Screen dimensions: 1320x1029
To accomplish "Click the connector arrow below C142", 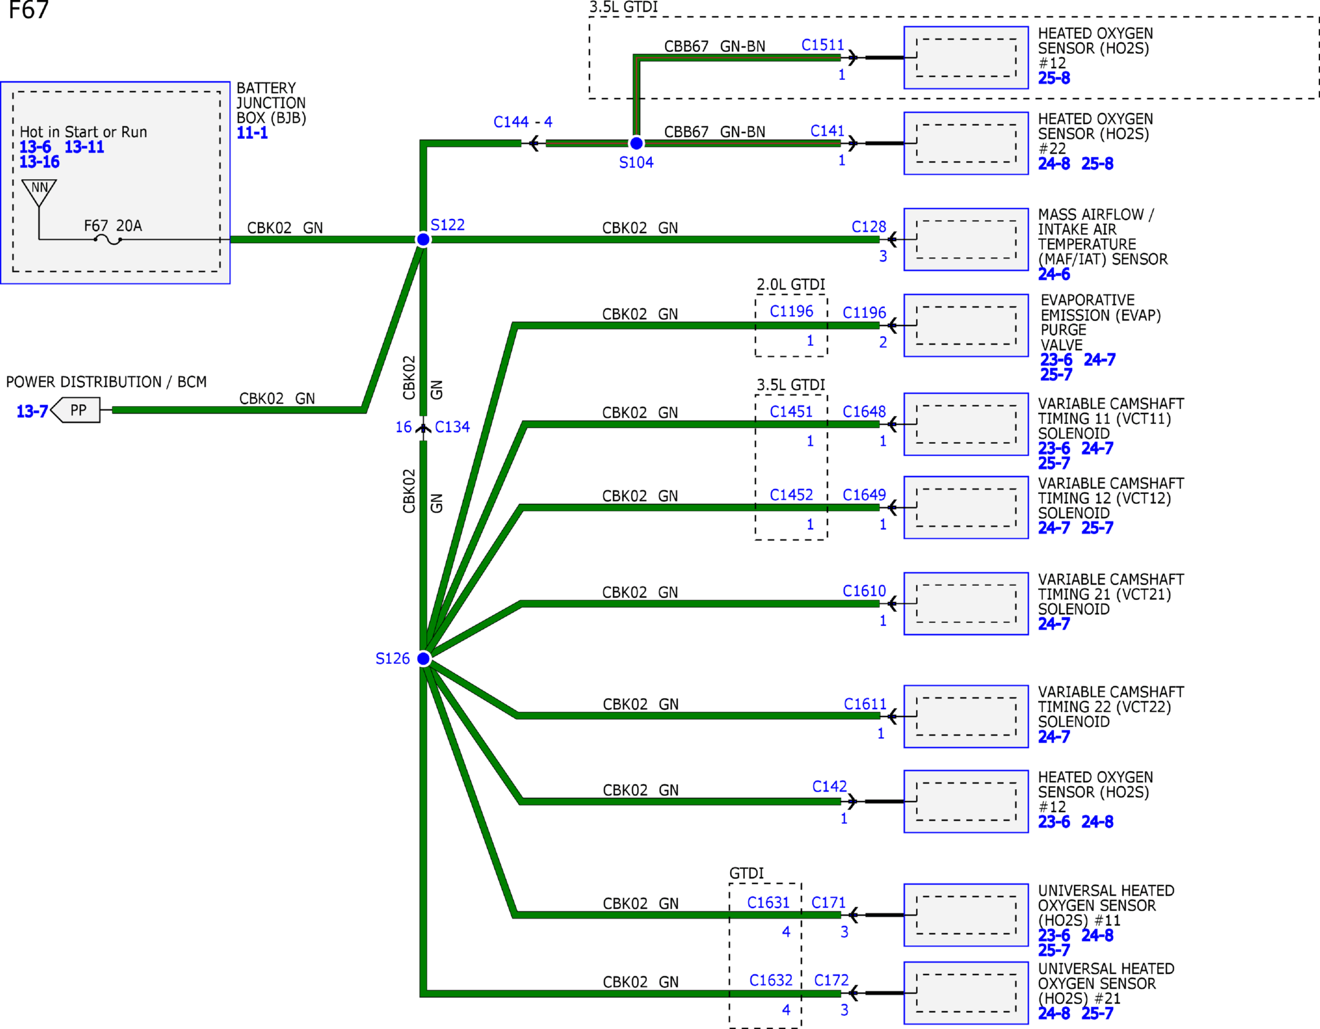I will click(x=853, y=802).
